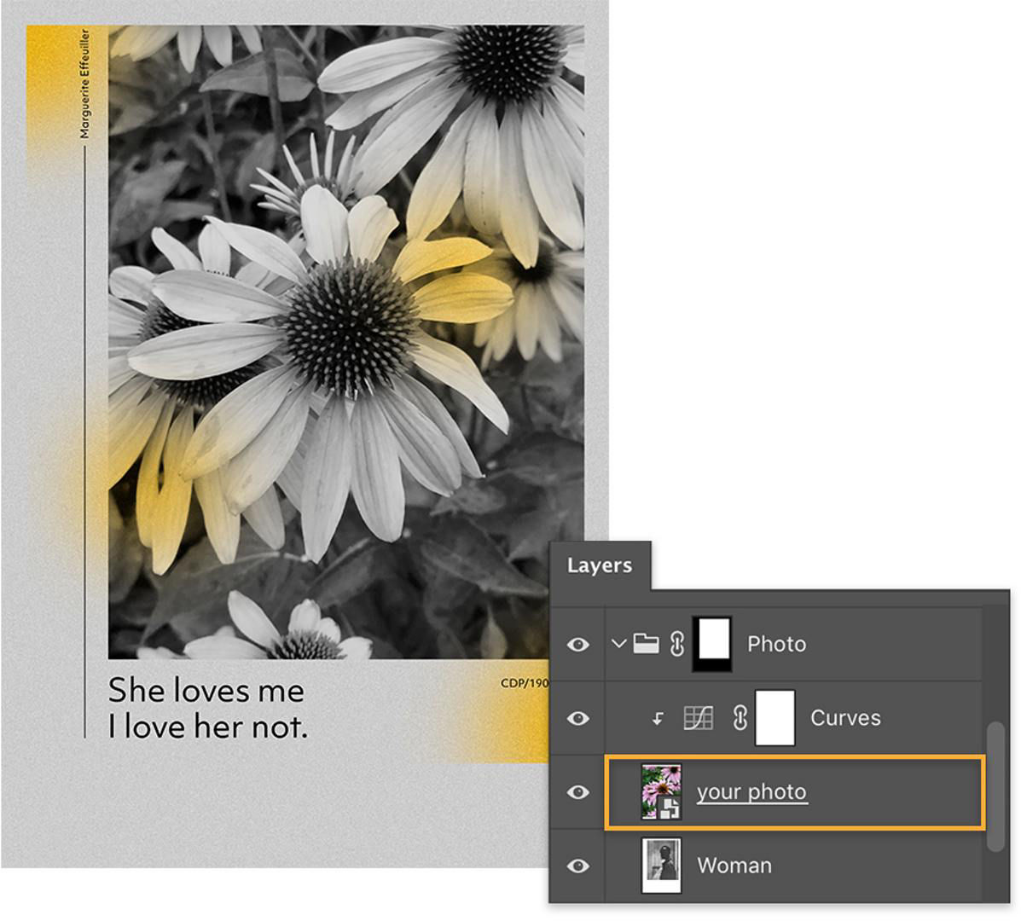Click the clipping mask arrow on Curves layer

click(x=657, y=718)
